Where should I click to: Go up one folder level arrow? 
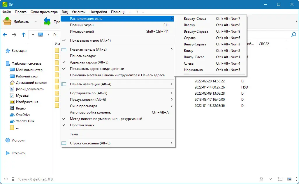point(23,35)
